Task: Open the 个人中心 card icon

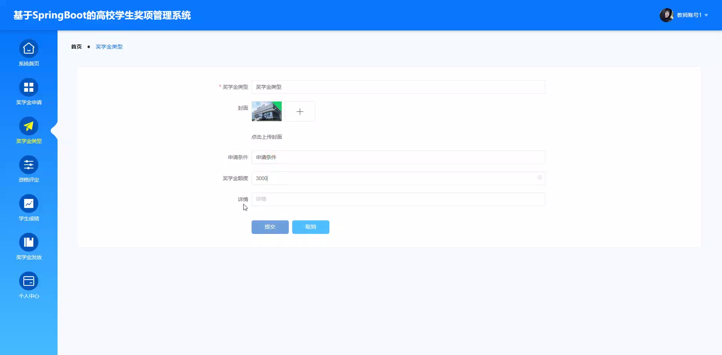Action: click(x=29, y=281)
